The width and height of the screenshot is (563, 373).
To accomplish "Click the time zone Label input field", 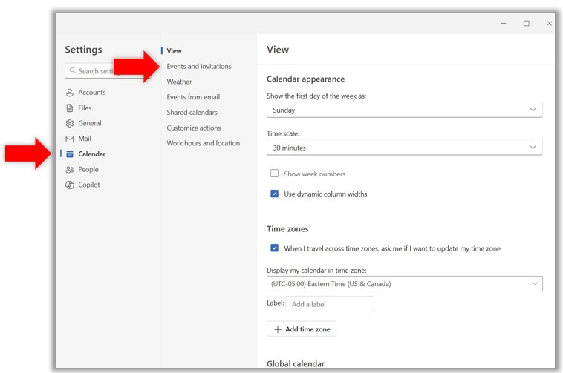I will pos(330,304).
